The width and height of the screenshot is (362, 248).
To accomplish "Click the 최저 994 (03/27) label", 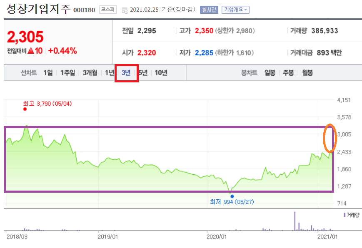I will [232, 202].
